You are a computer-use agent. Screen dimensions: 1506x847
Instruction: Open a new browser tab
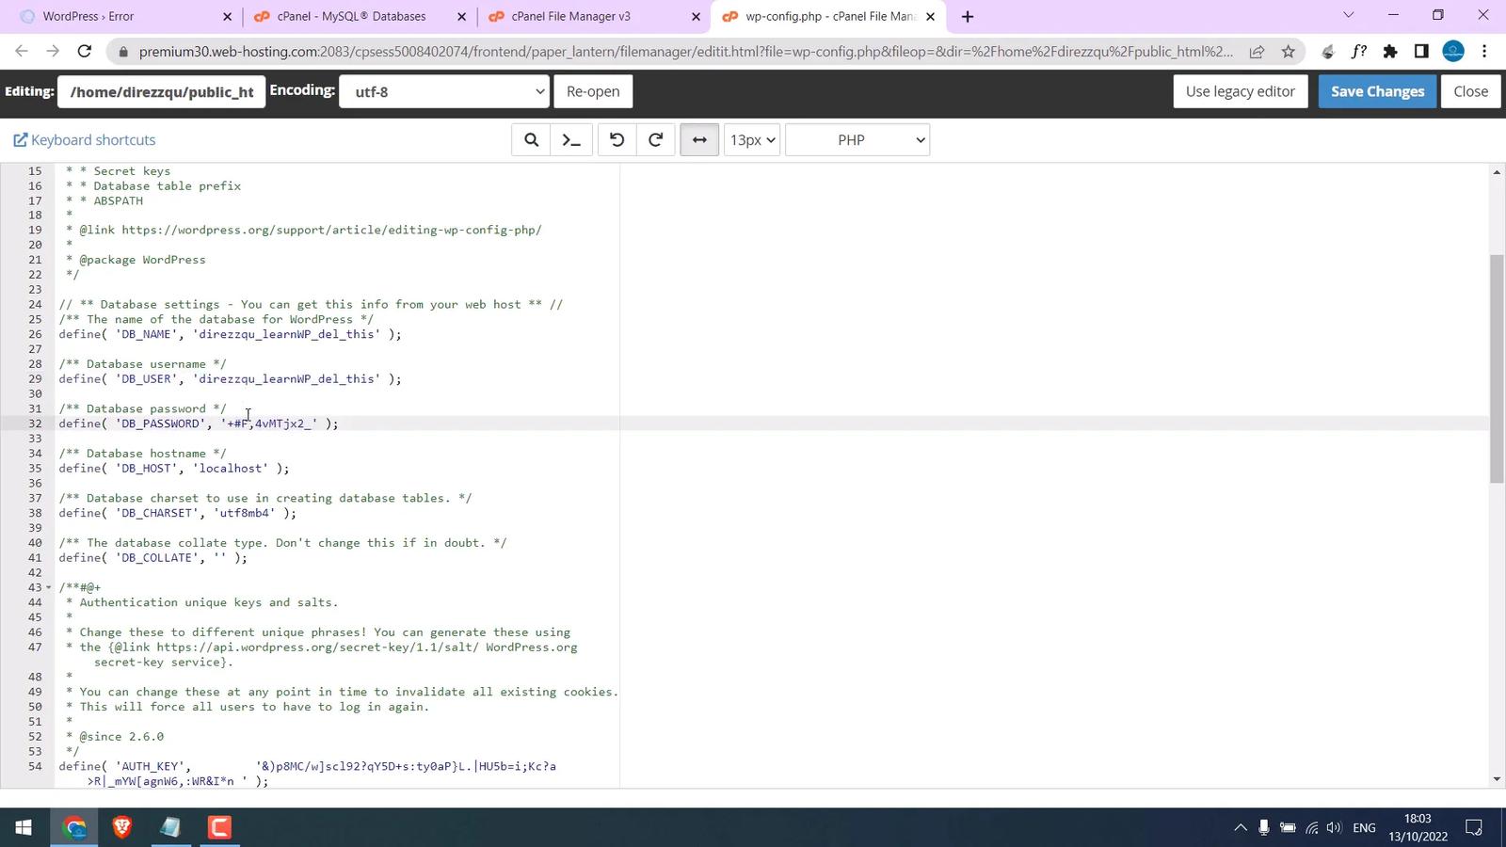coord(968,16)
